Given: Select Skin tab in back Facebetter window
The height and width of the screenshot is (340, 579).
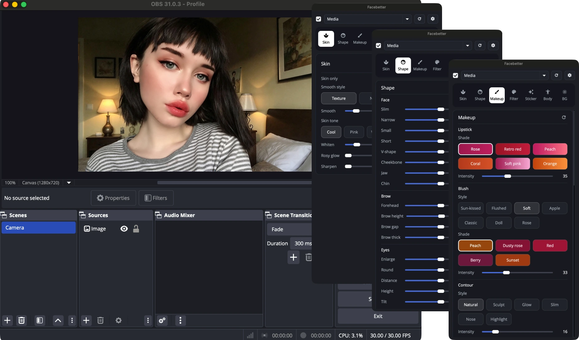Looking at the screenshot, I should 326,39.
